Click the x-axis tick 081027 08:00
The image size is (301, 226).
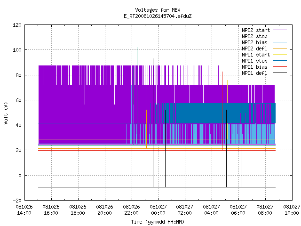265,210
